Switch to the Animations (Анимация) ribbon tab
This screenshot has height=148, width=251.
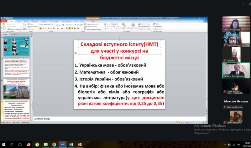coord(44,21)
